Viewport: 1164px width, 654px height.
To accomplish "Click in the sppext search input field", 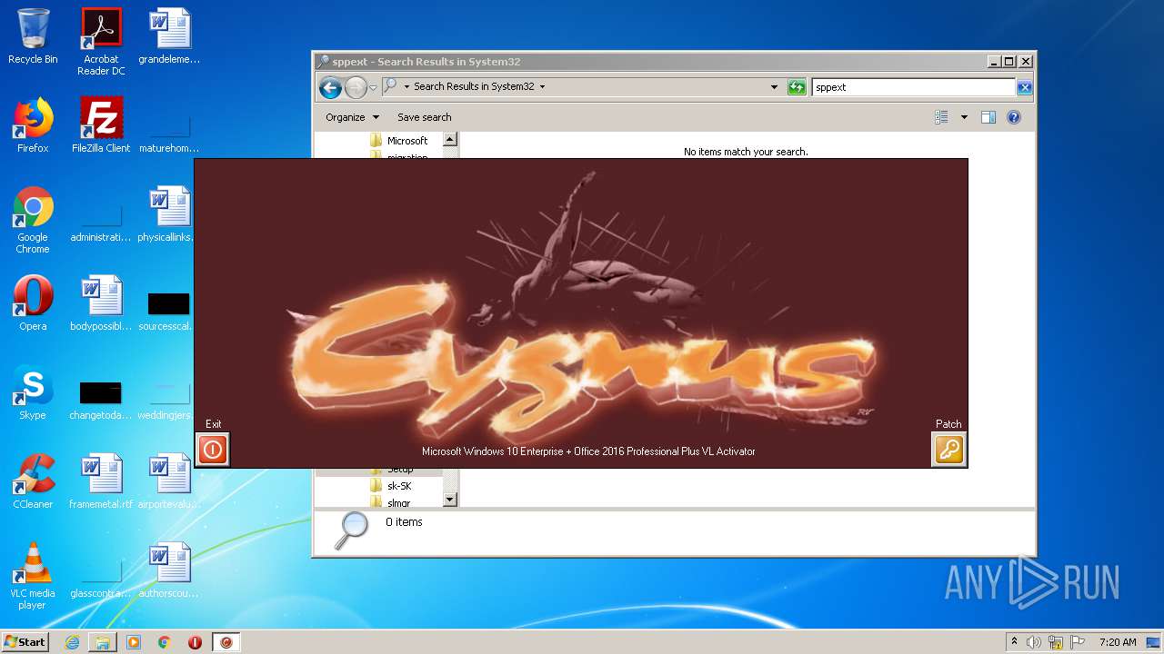I will [x=913, y=87].
